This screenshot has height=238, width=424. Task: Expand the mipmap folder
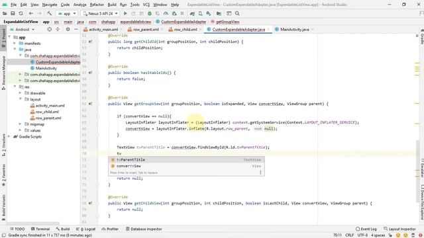[x=20, y=124]
